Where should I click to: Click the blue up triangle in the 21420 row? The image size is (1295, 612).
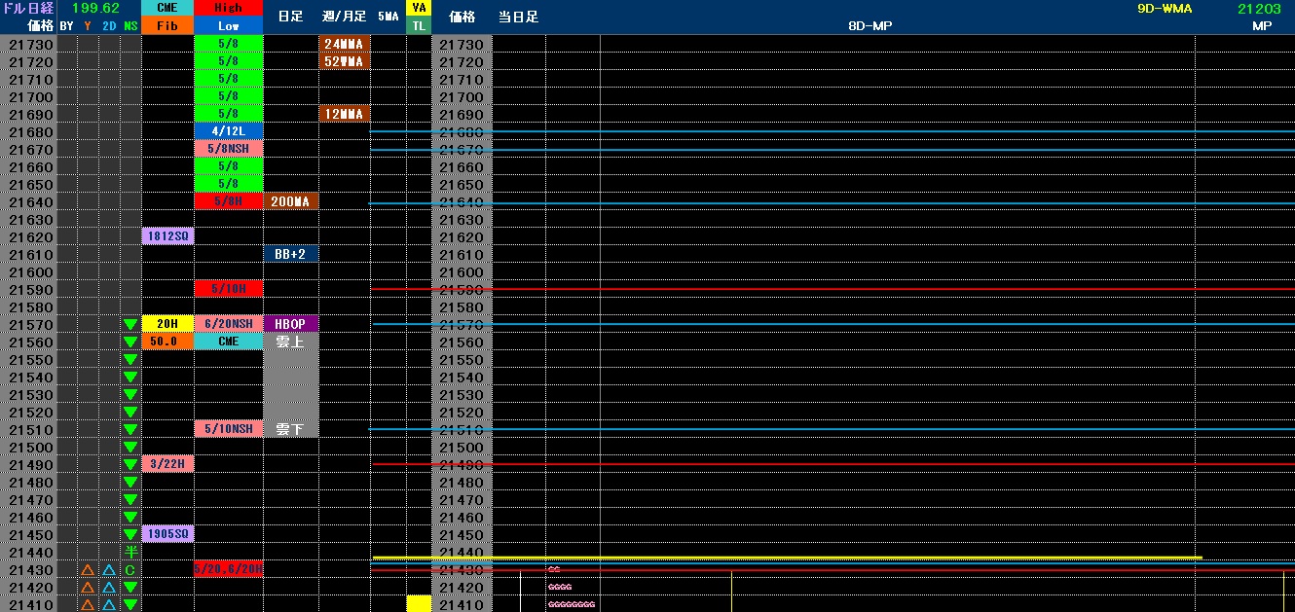tap(109, 587)
